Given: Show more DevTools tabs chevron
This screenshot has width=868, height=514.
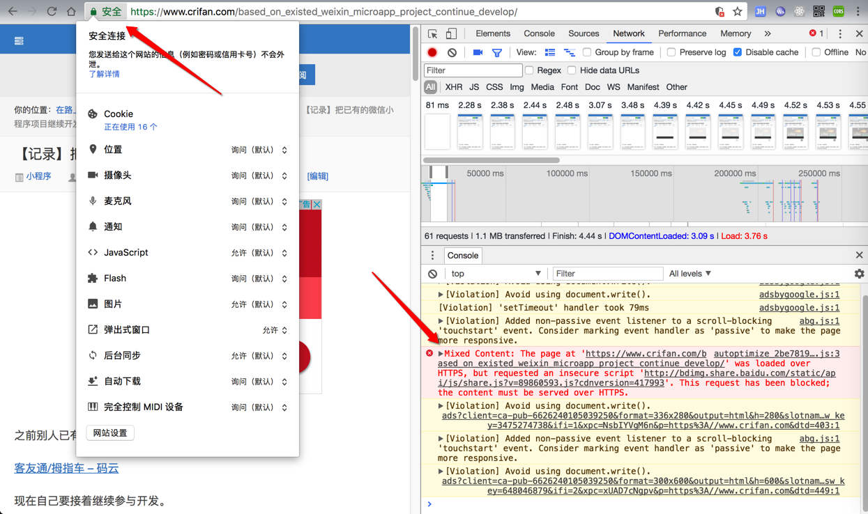Looking at the screenshot, I should 768,33.
